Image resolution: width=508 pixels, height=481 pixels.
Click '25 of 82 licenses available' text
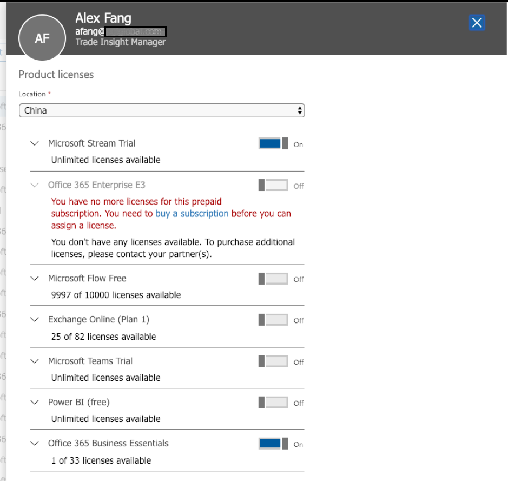coord(104,337)
